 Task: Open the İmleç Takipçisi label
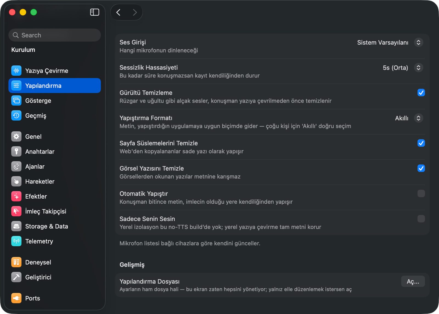click(46, 212)
